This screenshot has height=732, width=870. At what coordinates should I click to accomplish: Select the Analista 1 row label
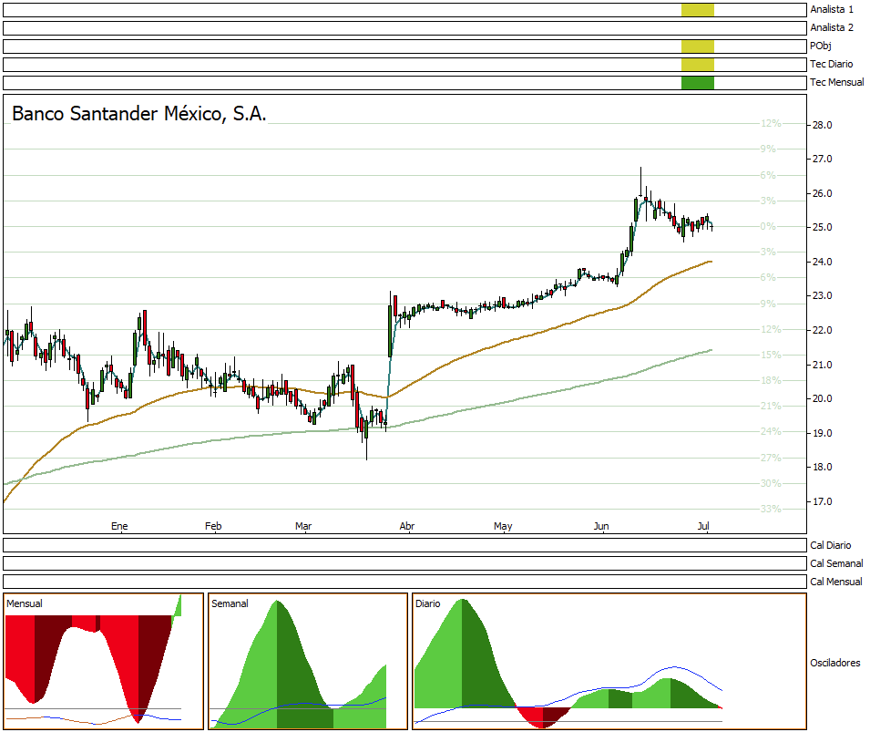coord(831,9)
